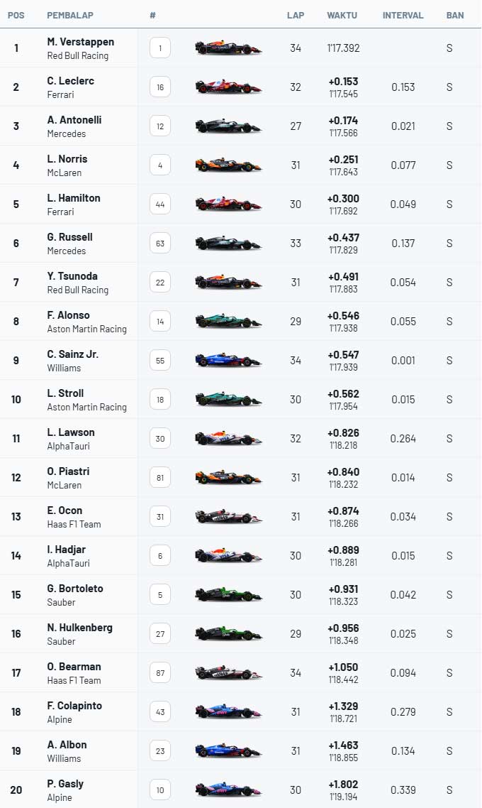Open F. Colapinto driver name
The width and height of the screenshot is (482, 808).
[x=74, y=706]
